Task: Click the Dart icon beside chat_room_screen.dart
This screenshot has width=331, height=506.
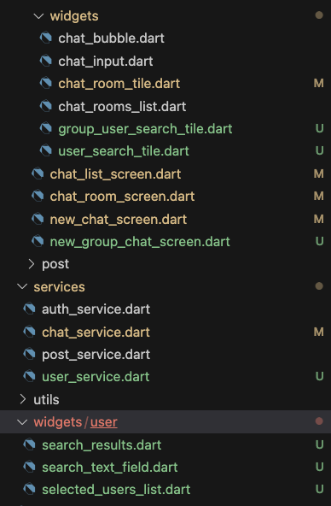Action: (x=38, y=196)
